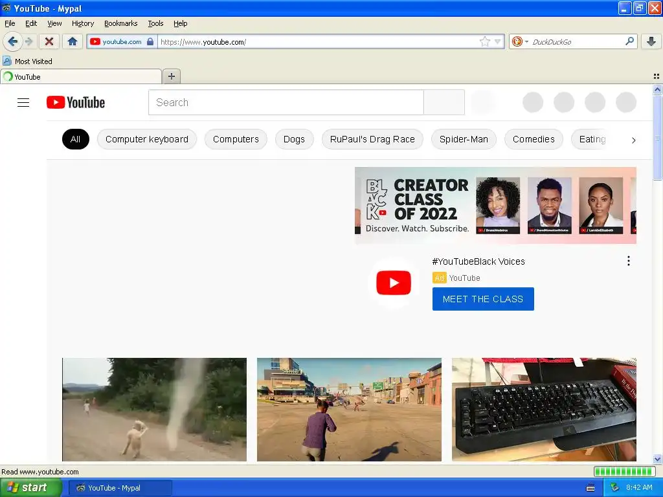The image size is (663, 497).
Task: Click the page scrollbar up arrow
Action: coord(657,89)
